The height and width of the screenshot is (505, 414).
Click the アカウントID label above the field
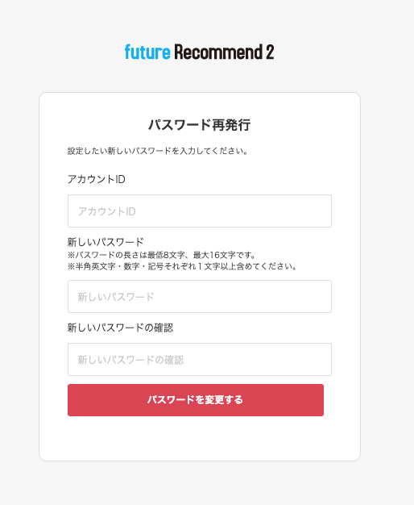[96, 179]
